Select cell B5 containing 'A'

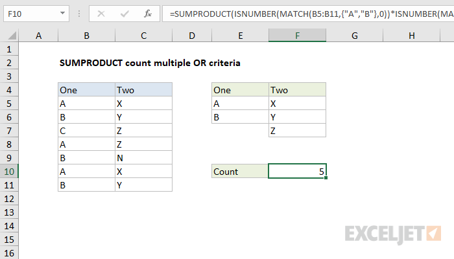86,104
